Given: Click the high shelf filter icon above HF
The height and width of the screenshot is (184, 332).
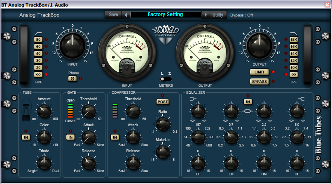Looking at the screenshot, I should click(301, 99).
